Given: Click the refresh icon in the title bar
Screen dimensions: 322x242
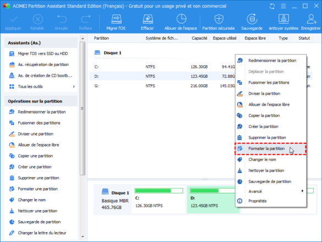Looking at the screenshot, I should click(272, 6).
